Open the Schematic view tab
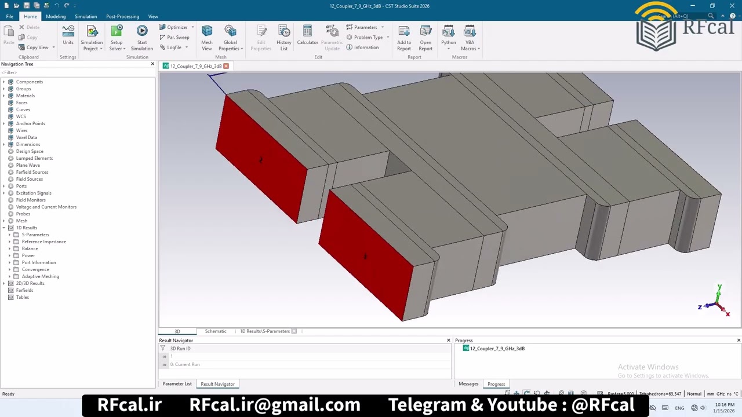Image resolution: width=742 pixels, height=417 pixels. click(x=216, y=331)
